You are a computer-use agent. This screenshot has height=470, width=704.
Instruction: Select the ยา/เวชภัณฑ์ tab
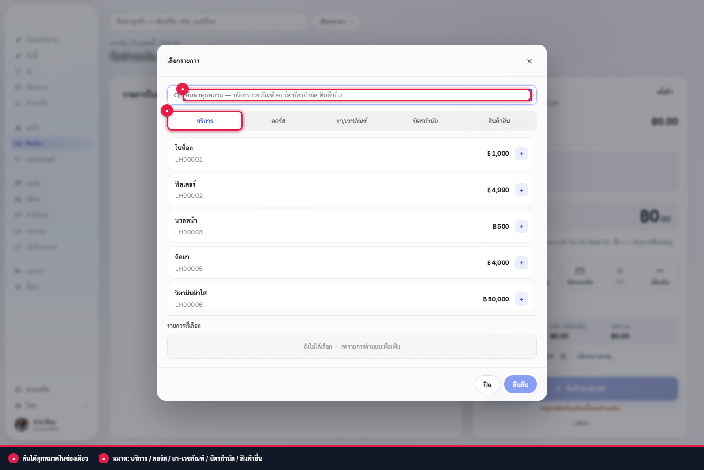352,121
